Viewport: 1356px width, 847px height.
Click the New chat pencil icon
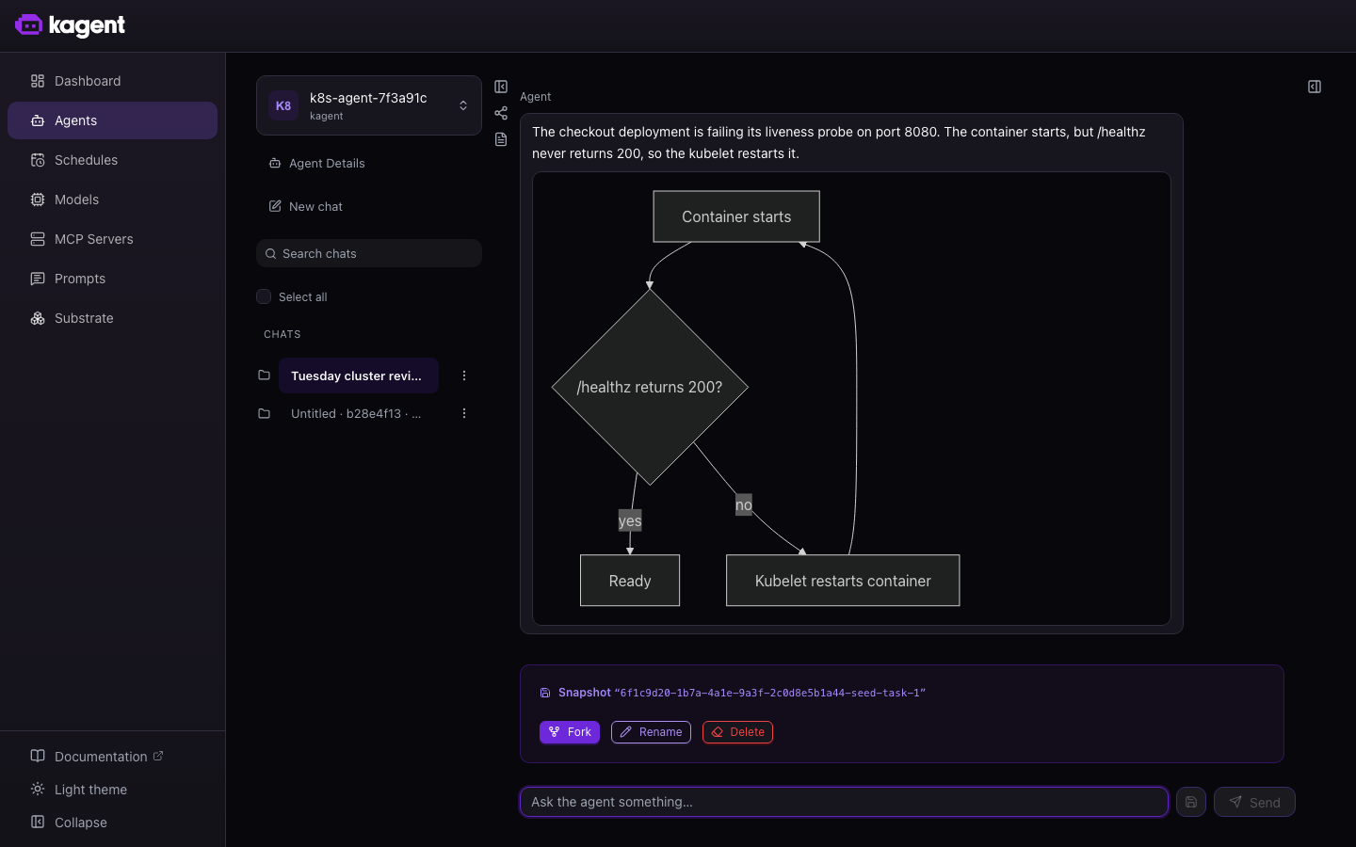point(275,206)
